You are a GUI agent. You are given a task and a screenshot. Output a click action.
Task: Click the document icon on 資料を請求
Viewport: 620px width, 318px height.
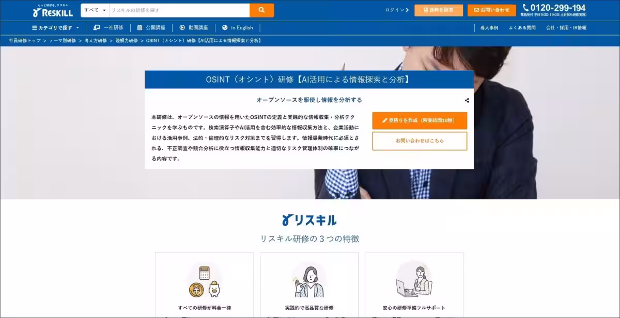426,10
